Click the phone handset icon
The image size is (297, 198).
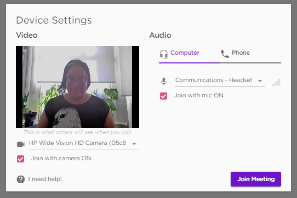[225, 54]
